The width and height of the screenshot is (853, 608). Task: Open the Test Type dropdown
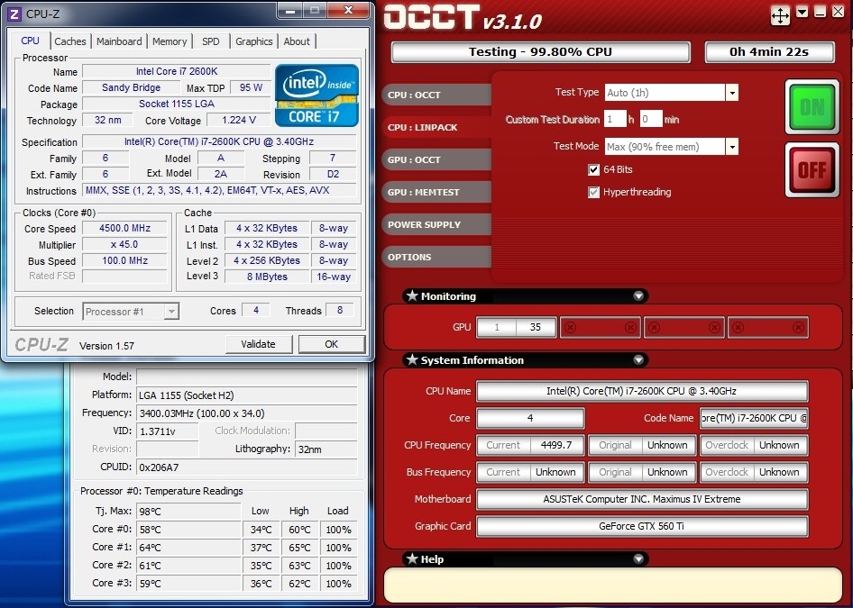(x=731, y=93)
